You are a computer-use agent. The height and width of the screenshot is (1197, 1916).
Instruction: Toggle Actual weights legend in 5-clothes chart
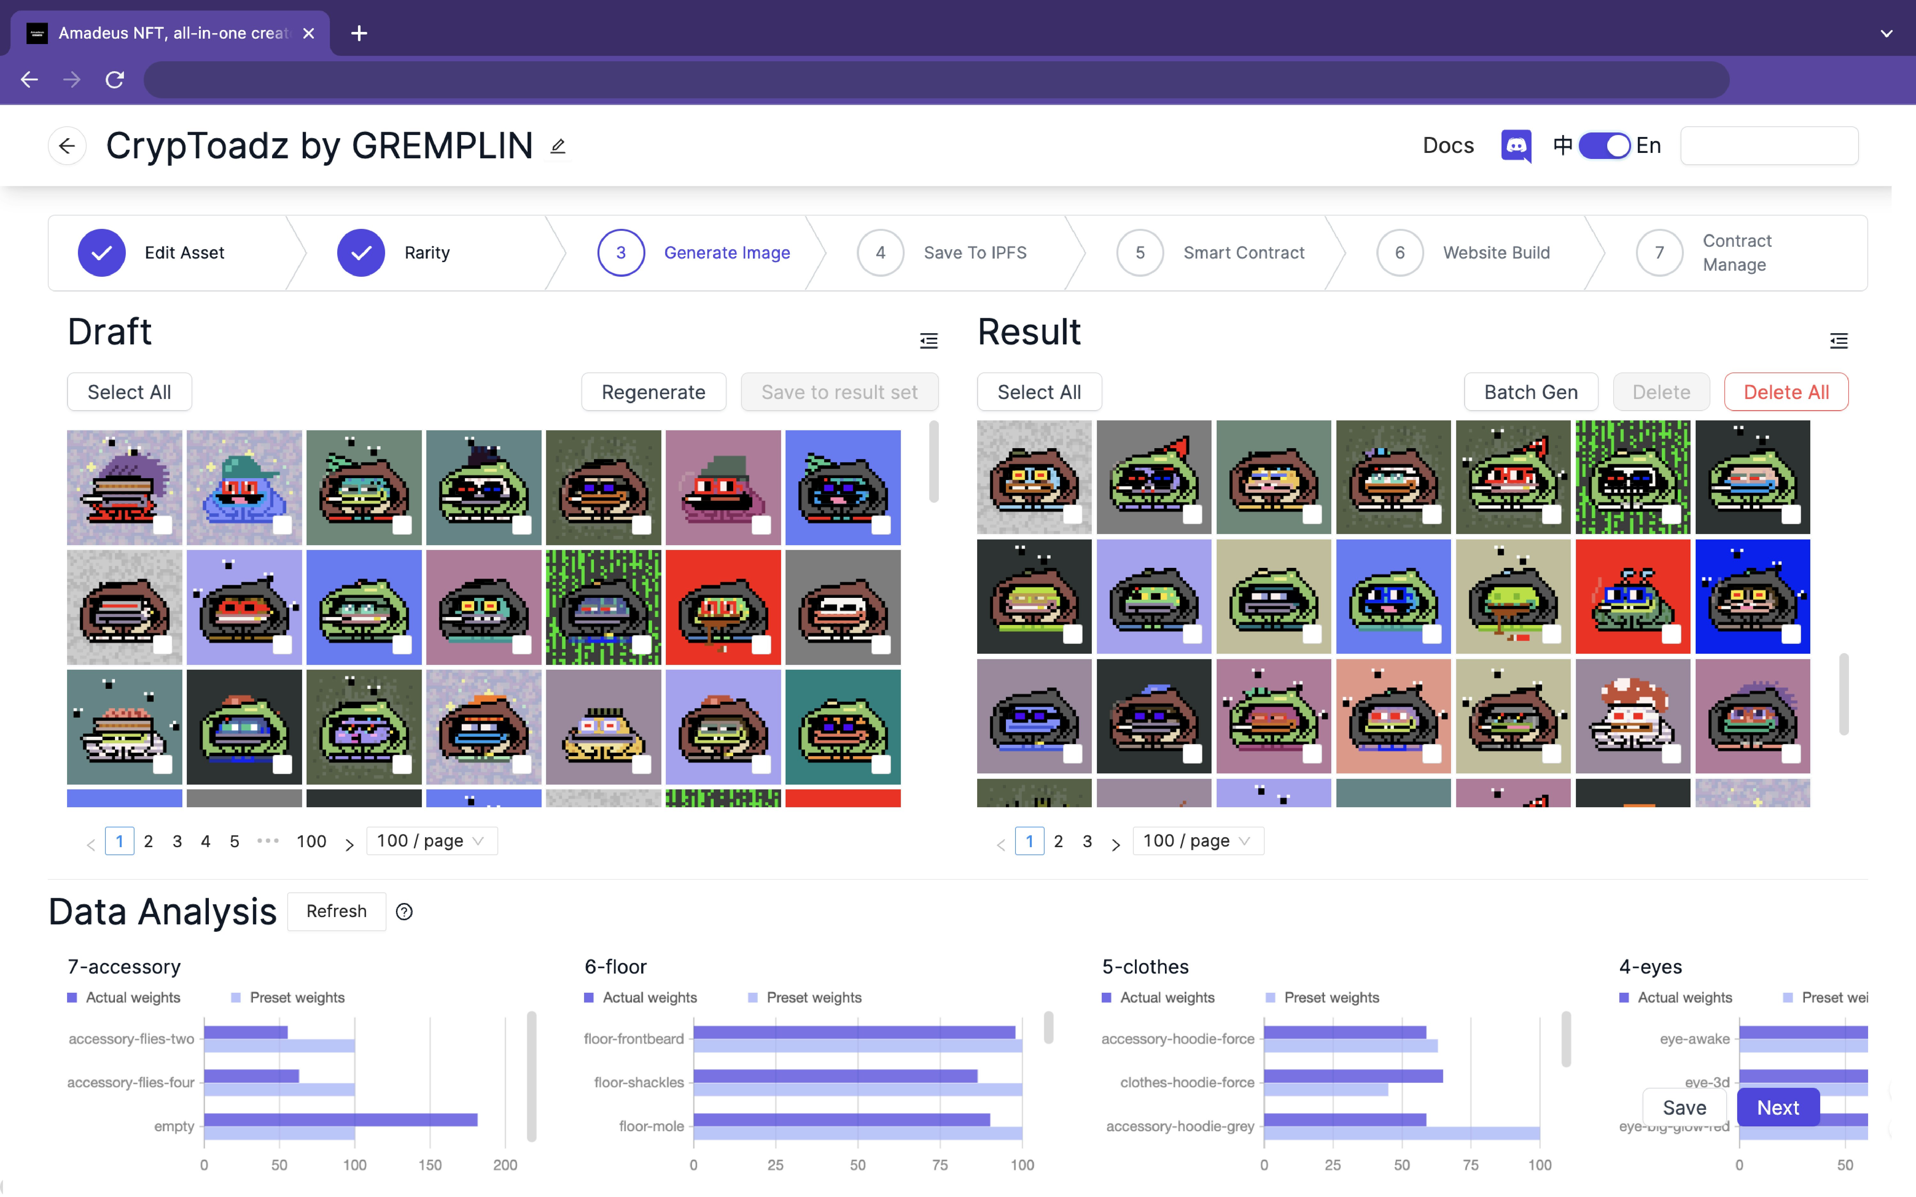tap(1158, 997)
